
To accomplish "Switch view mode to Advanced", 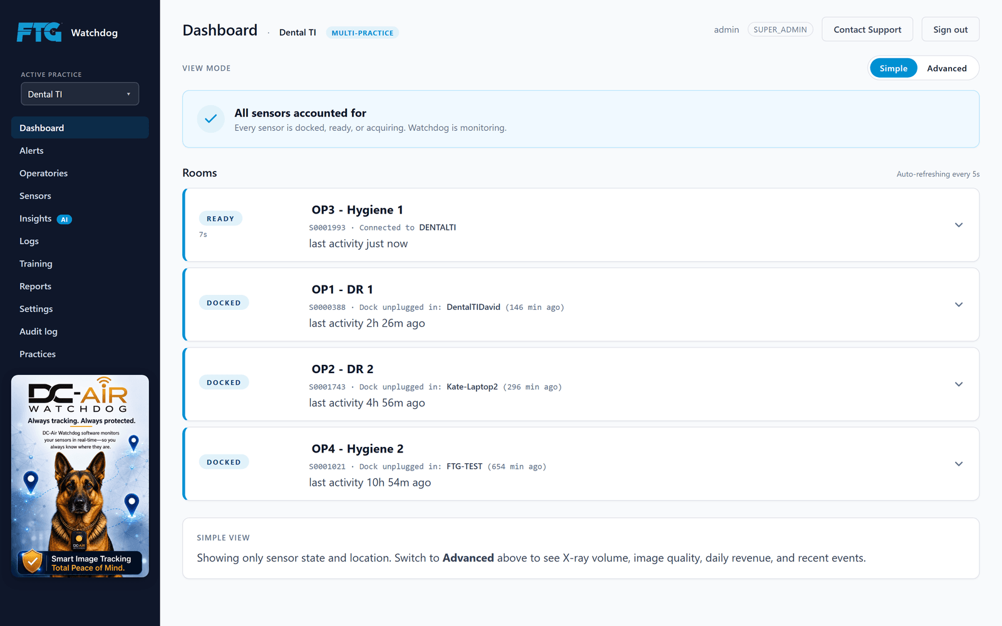I will point(946,68).
